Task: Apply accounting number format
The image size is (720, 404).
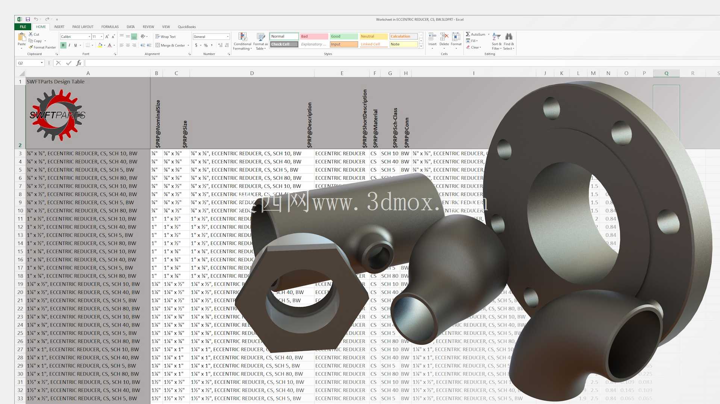Action: click(x=196, y=45)
